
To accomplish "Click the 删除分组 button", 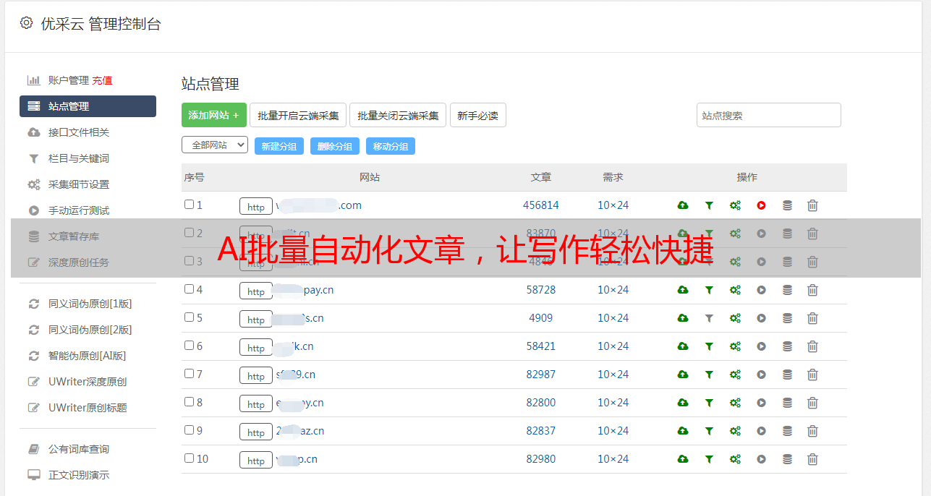I will pos(335,146).
